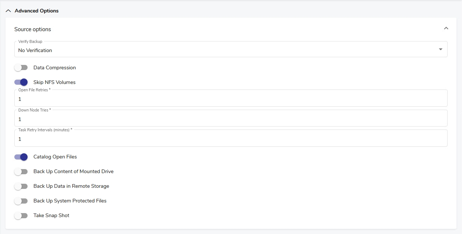Image resolution: width=462 pixels, height=234 pixels.
Task: Toggle Back Up Data in Remote Storage
Action: coord(21,186)
